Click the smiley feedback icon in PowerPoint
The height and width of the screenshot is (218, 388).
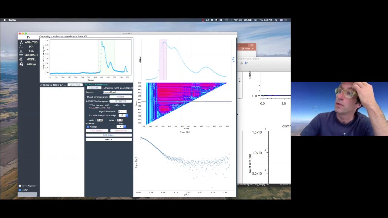point(252,45)
